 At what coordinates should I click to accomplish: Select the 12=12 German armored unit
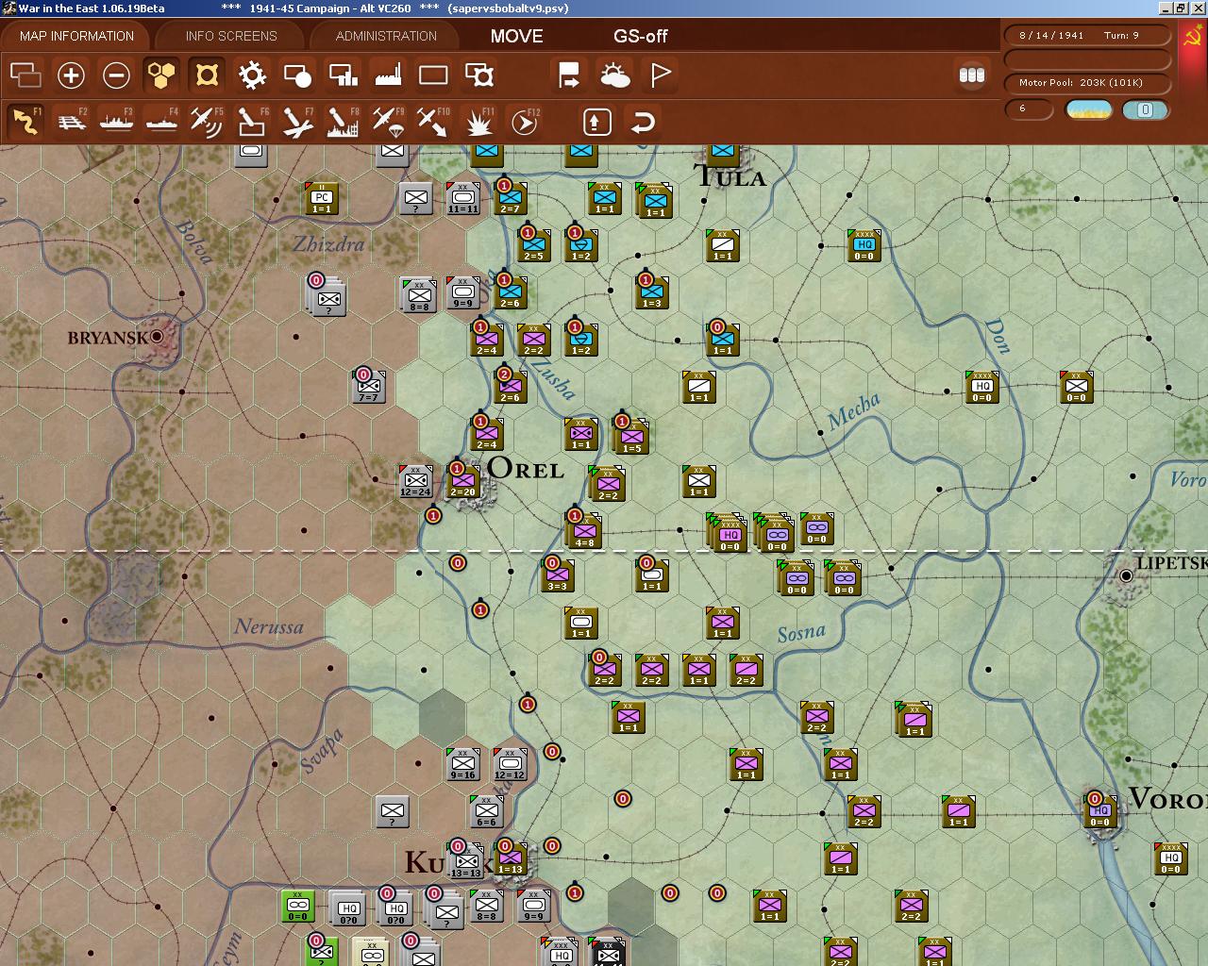[x=510, y=764]
